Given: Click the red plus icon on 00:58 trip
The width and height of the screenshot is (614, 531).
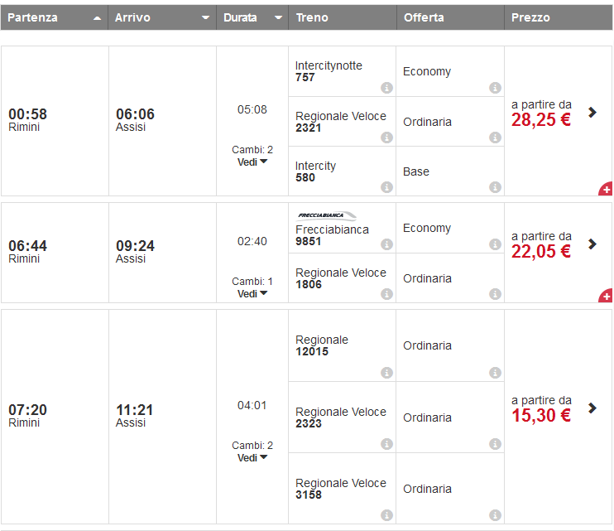Looking at the screenshot, I should pyautogui.click(x=607, y=190).
